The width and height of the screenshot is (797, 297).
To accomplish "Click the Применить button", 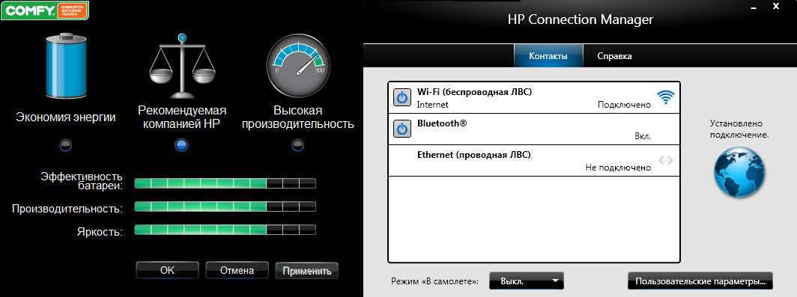I will pos(306,271).
